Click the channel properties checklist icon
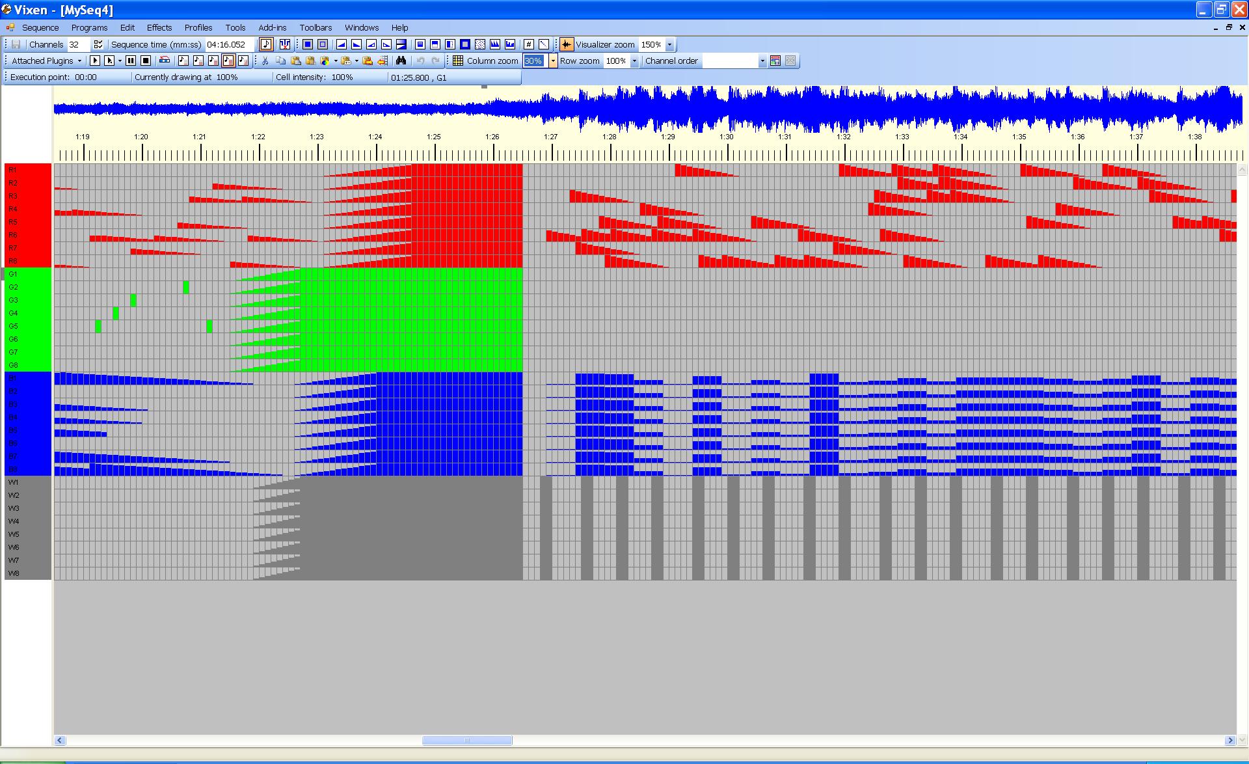The image size is (1249, 764). coord(98,44)
